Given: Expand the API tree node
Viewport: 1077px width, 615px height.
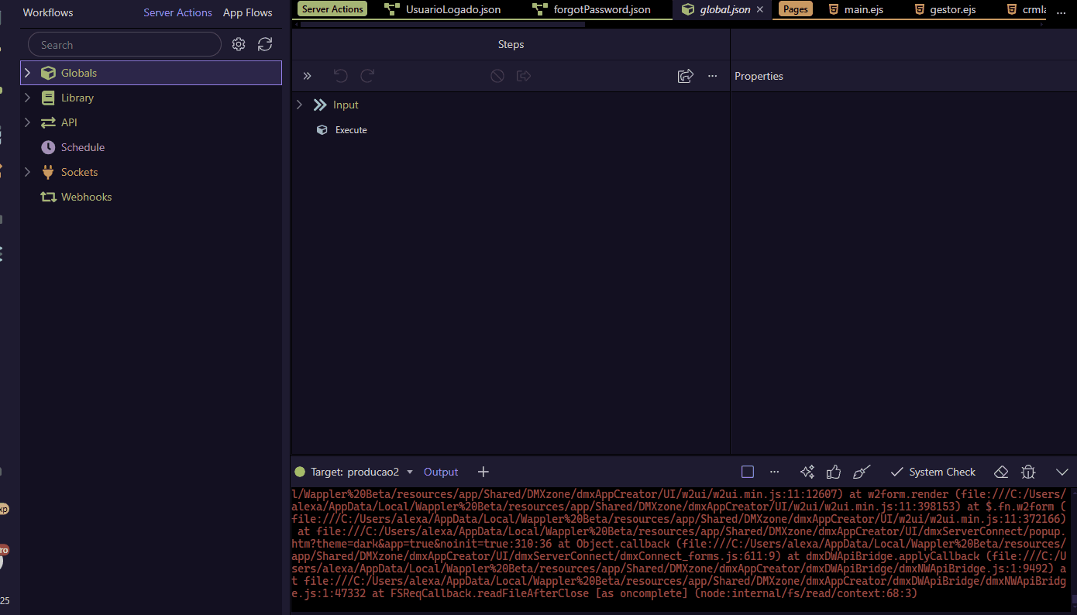Looking at the screenshot, I should [x=27, y=122].
